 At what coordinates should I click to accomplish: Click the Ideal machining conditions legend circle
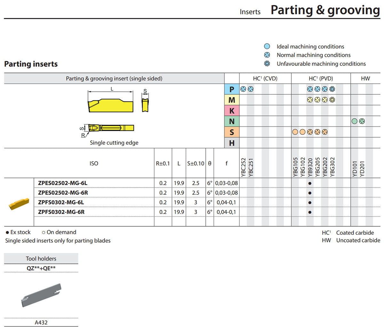(x=267, y=46)
